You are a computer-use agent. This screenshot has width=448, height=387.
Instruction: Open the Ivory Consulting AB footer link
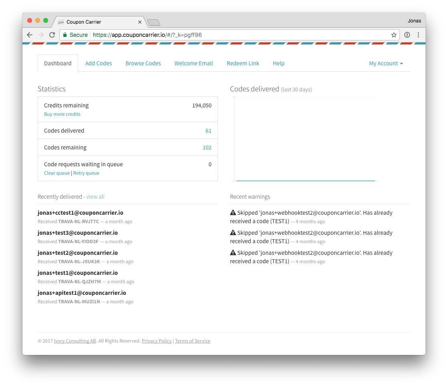click(x=75, y=341)
